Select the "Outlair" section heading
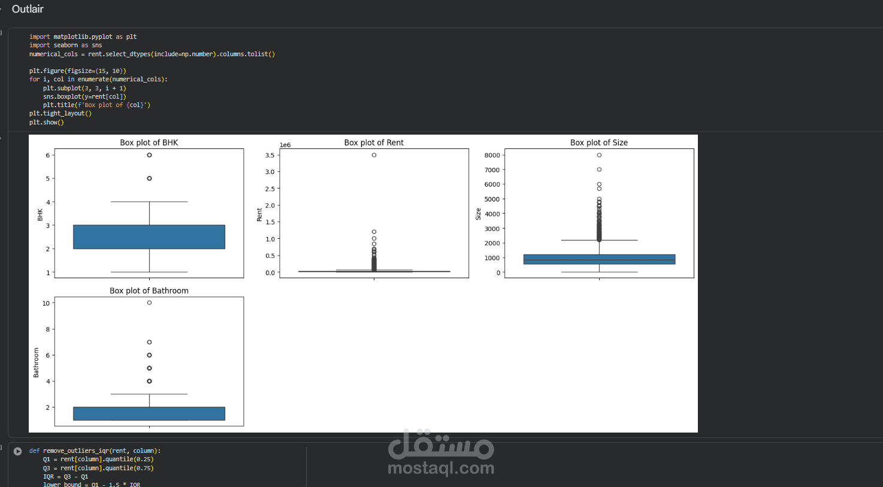This screenshot has height=487, width=883. pyautogui.click(x=28, y=9)
